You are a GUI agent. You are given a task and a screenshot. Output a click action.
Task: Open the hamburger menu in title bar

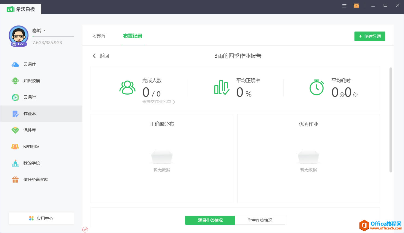click(344, 6)
